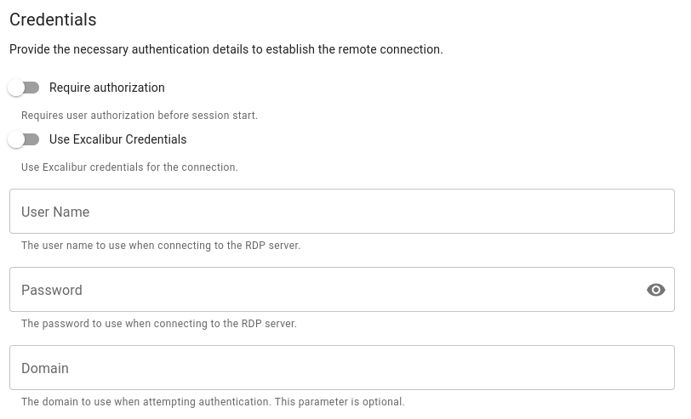This screenshot has width=691, height=419.
Task: Click the "User Name" placeholder label
Action: [55, 212]
